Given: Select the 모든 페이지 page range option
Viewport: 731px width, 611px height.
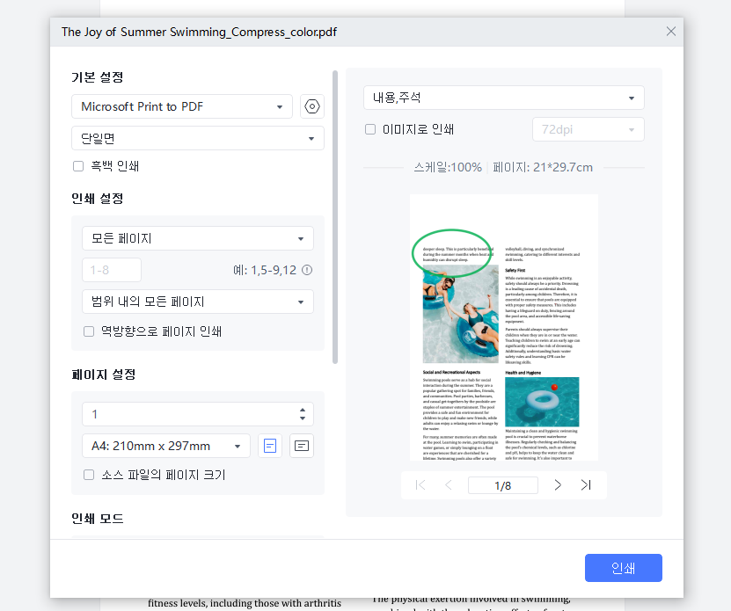Looking at the screenshot, I should (x=197, y=238).
